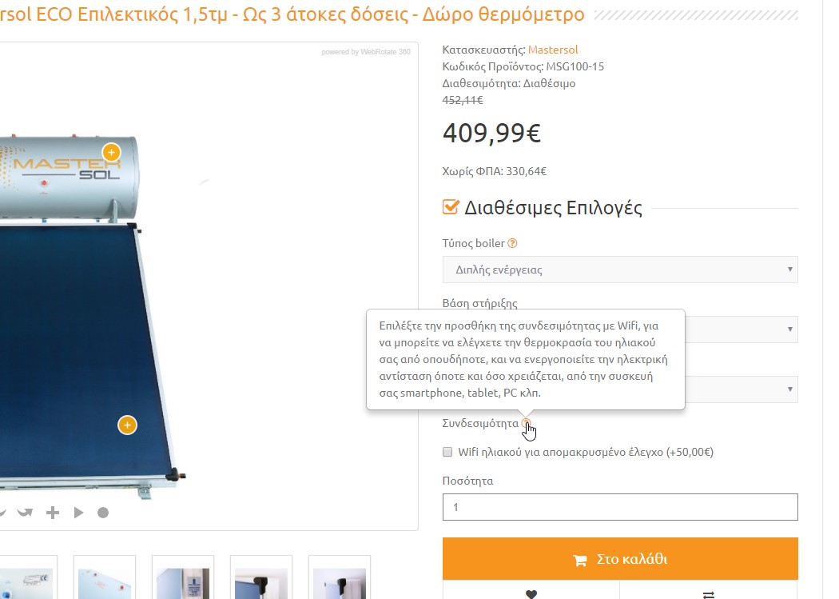Add product to wishlist with heart icon

[531, 593]
